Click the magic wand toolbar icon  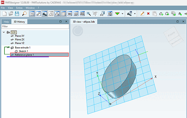88,14
